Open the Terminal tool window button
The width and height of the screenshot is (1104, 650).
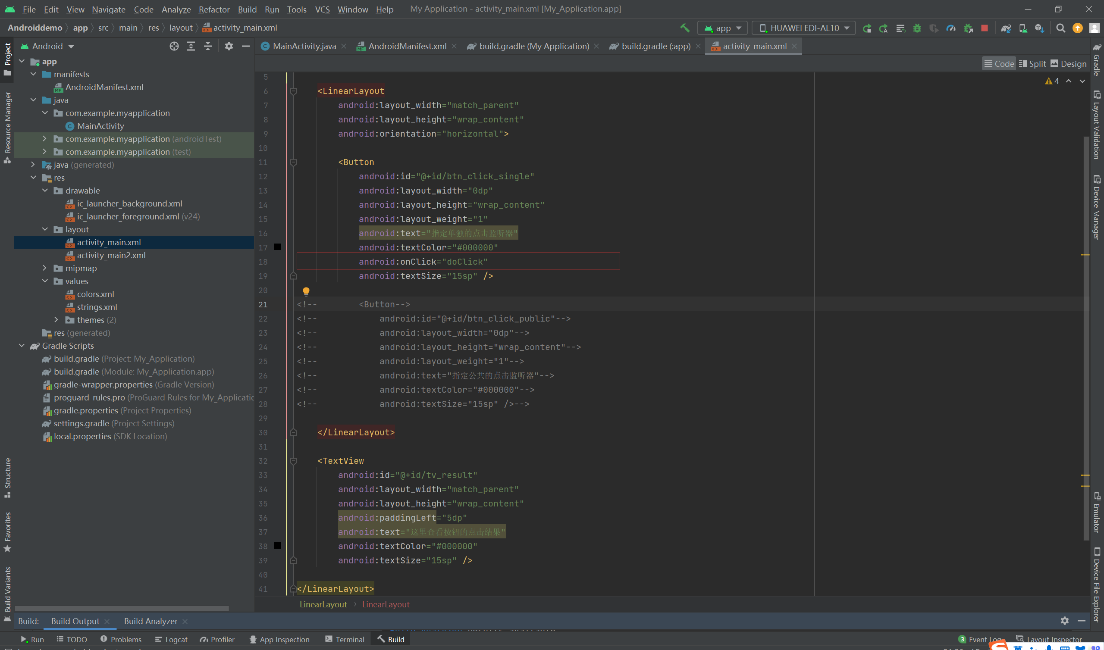[x=345, y=639]
